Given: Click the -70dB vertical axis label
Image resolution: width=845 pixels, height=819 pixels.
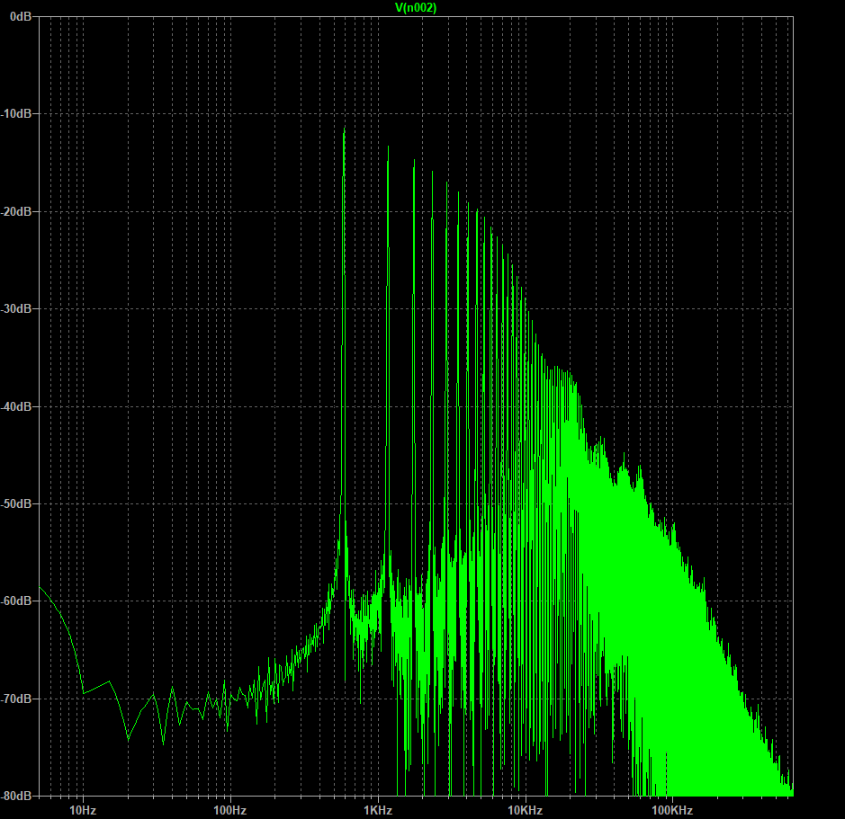Looking at the screenshot, I should (17, 699).
